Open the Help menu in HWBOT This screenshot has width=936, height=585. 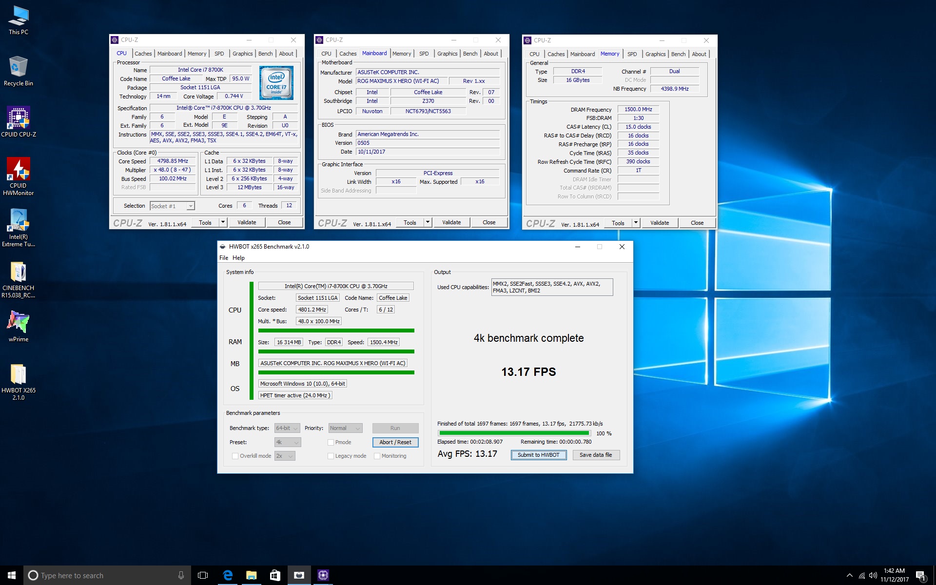(238, 258)
